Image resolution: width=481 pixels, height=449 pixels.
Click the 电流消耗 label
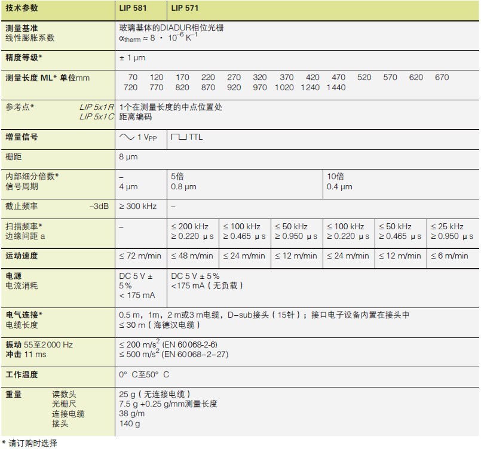coord(22,285)
